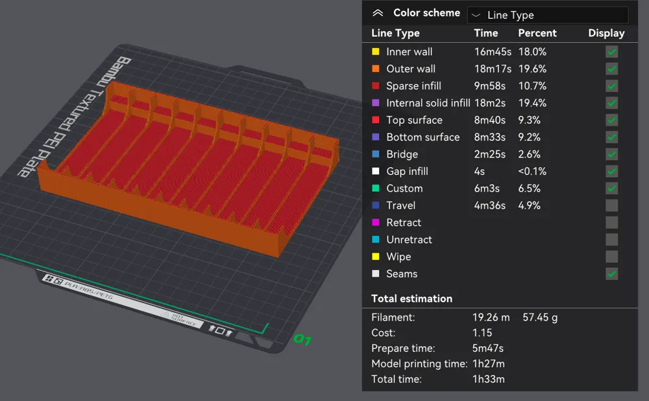Click the Travel color swatch
This screenshot has width=649, height=401.
[375, 205]
